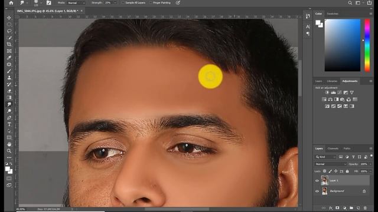Open the Color panel menu
The image size is (378, 212).
click(x=371, y=14)
